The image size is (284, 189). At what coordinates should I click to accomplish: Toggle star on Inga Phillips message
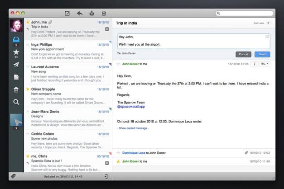pos(28,44)
